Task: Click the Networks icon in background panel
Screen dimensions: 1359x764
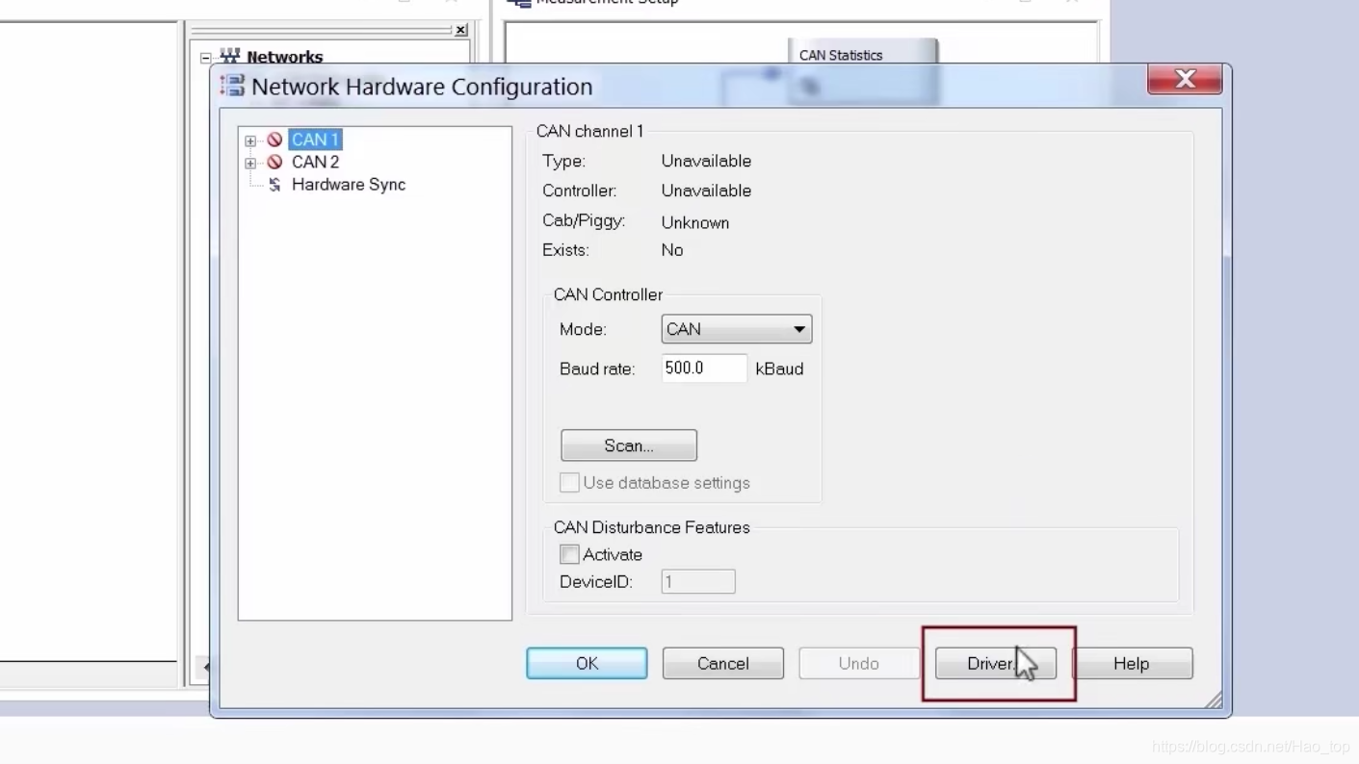Action: [x=229, y=57]
